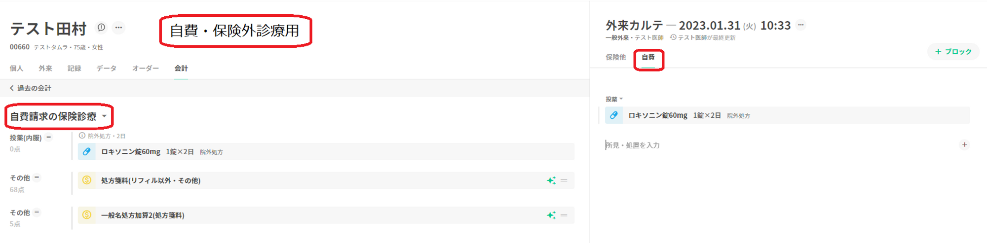
Task: Select the 外来 tab under the patient name
Action: pos(45,69)
